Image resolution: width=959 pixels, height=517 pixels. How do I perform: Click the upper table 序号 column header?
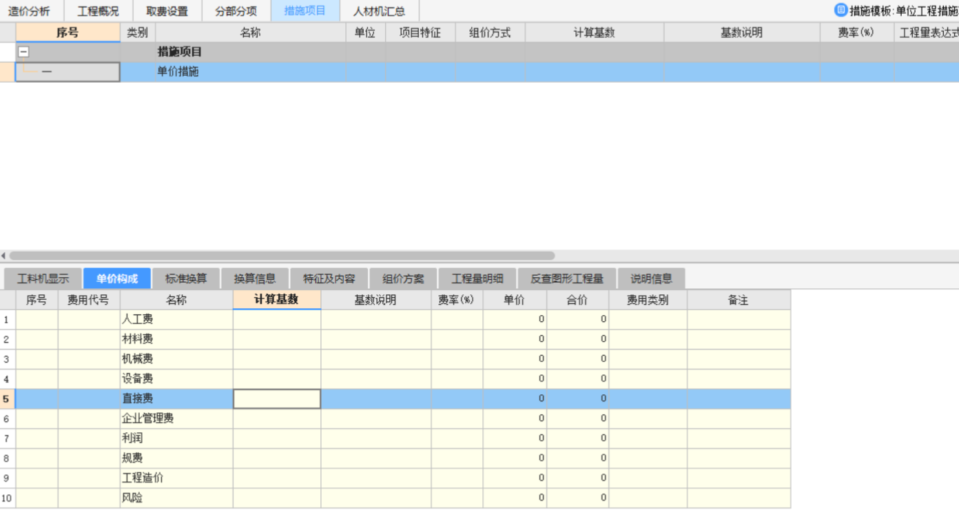pos(68,32)
